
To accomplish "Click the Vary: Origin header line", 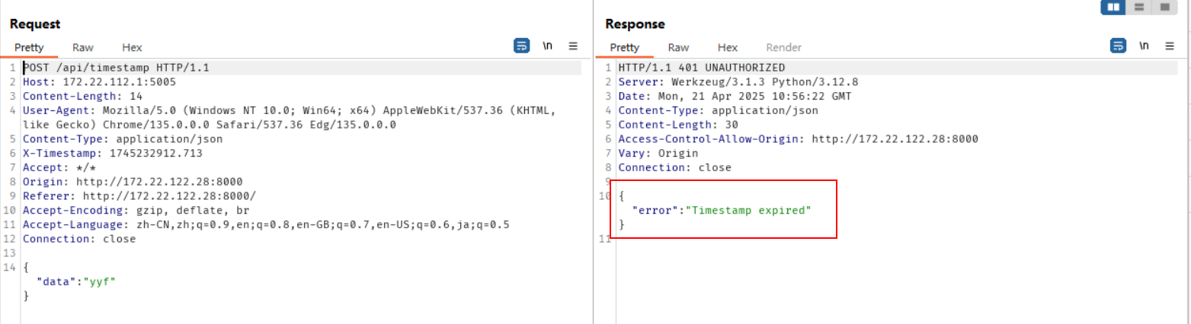I will tap(658, 153).
